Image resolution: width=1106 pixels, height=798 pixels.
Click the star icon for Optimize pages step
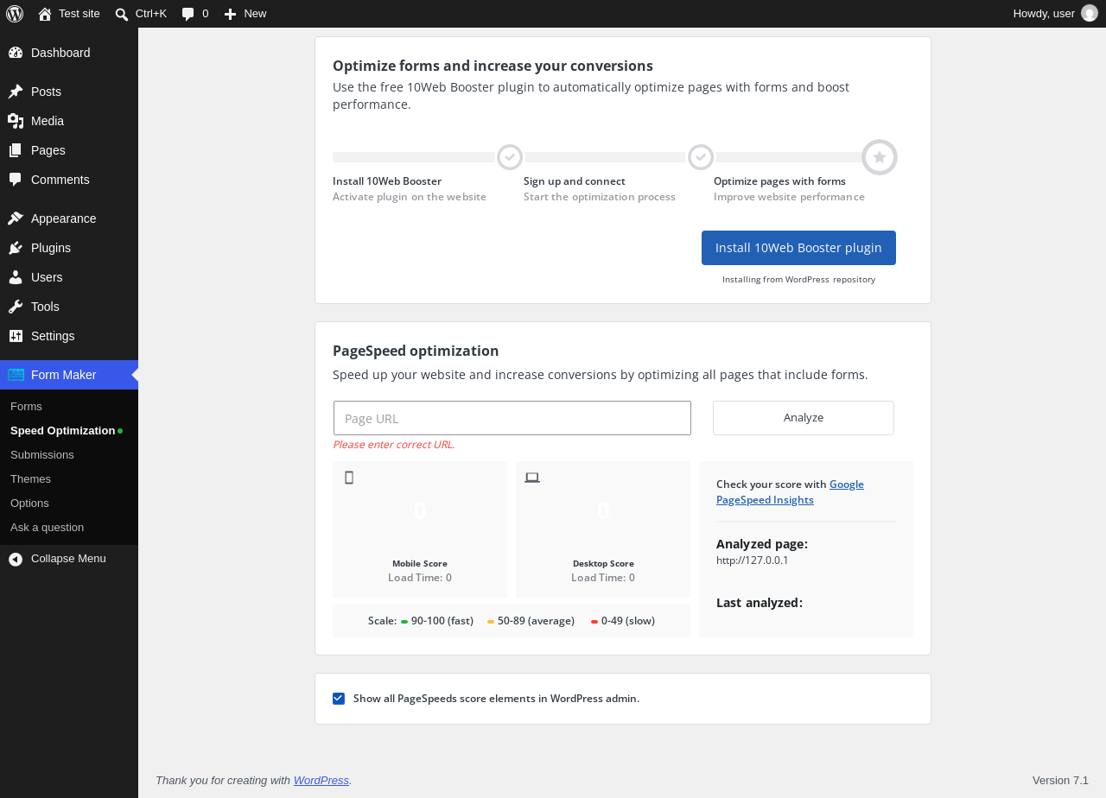coord(880,157)
